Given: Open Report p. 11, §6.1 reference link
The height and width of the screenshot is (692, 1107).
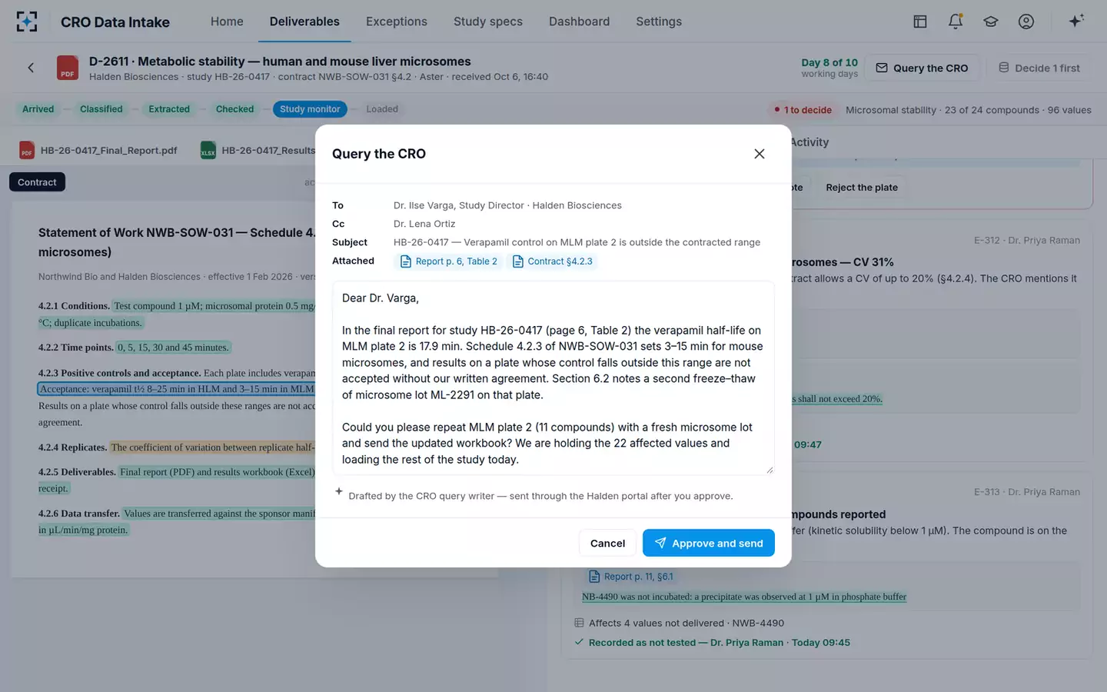Looking at the screenshot, I should click(631, 577).
